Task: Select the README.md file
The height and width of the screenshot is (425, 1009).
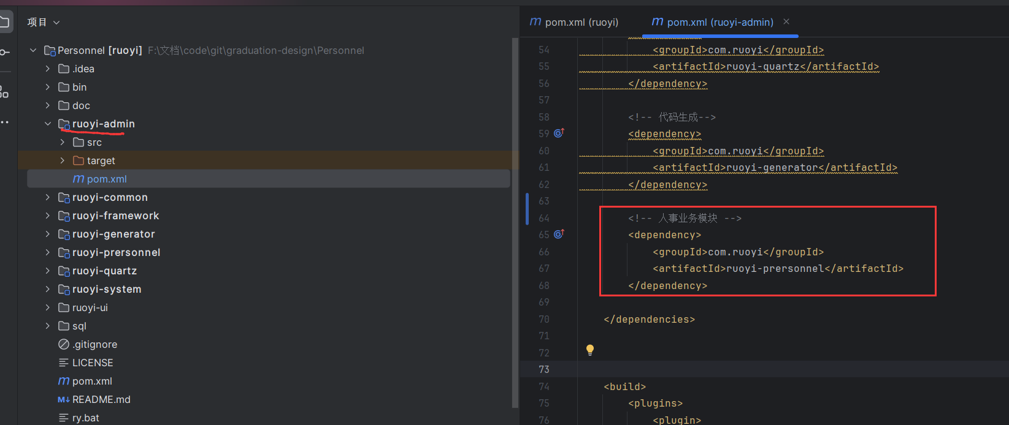Action: click(101, 399)
